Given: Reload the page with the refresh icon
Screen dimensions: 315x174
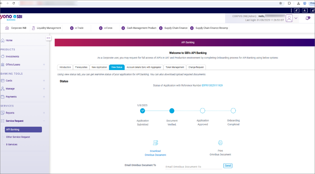Looking at the screenshot, I should 14,3.
